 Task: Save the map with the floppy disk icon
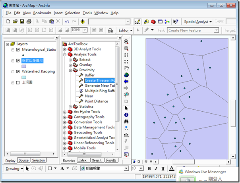[x=22, y=21]
